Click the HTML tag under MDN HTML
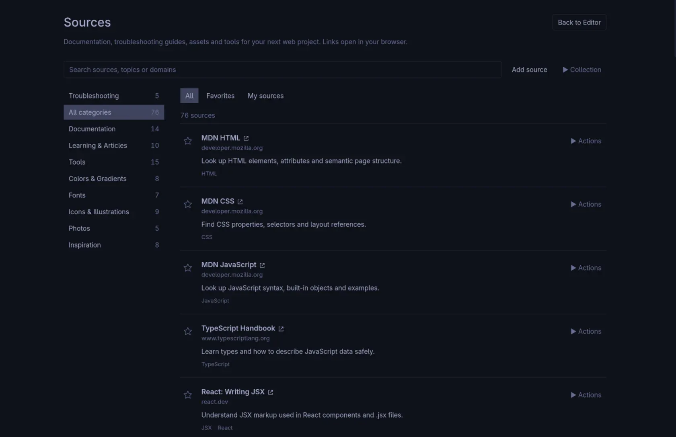The height and width of the screenshot is (437, 676). [x=209, y=174]
